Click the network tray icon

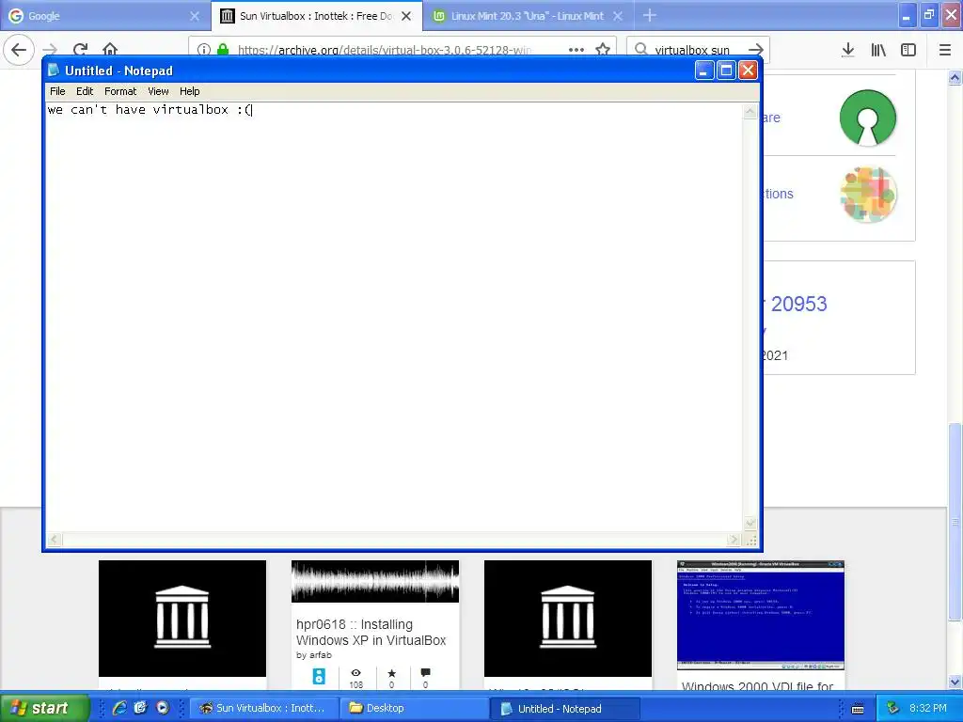pyautogui.click(x=892, y=709)
